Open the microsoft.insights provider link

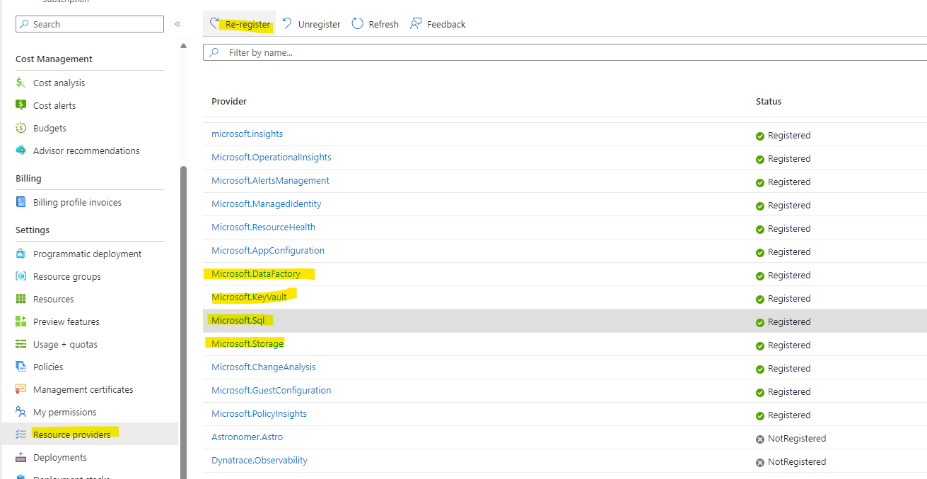pyautogui.click(x=247, y=134)
